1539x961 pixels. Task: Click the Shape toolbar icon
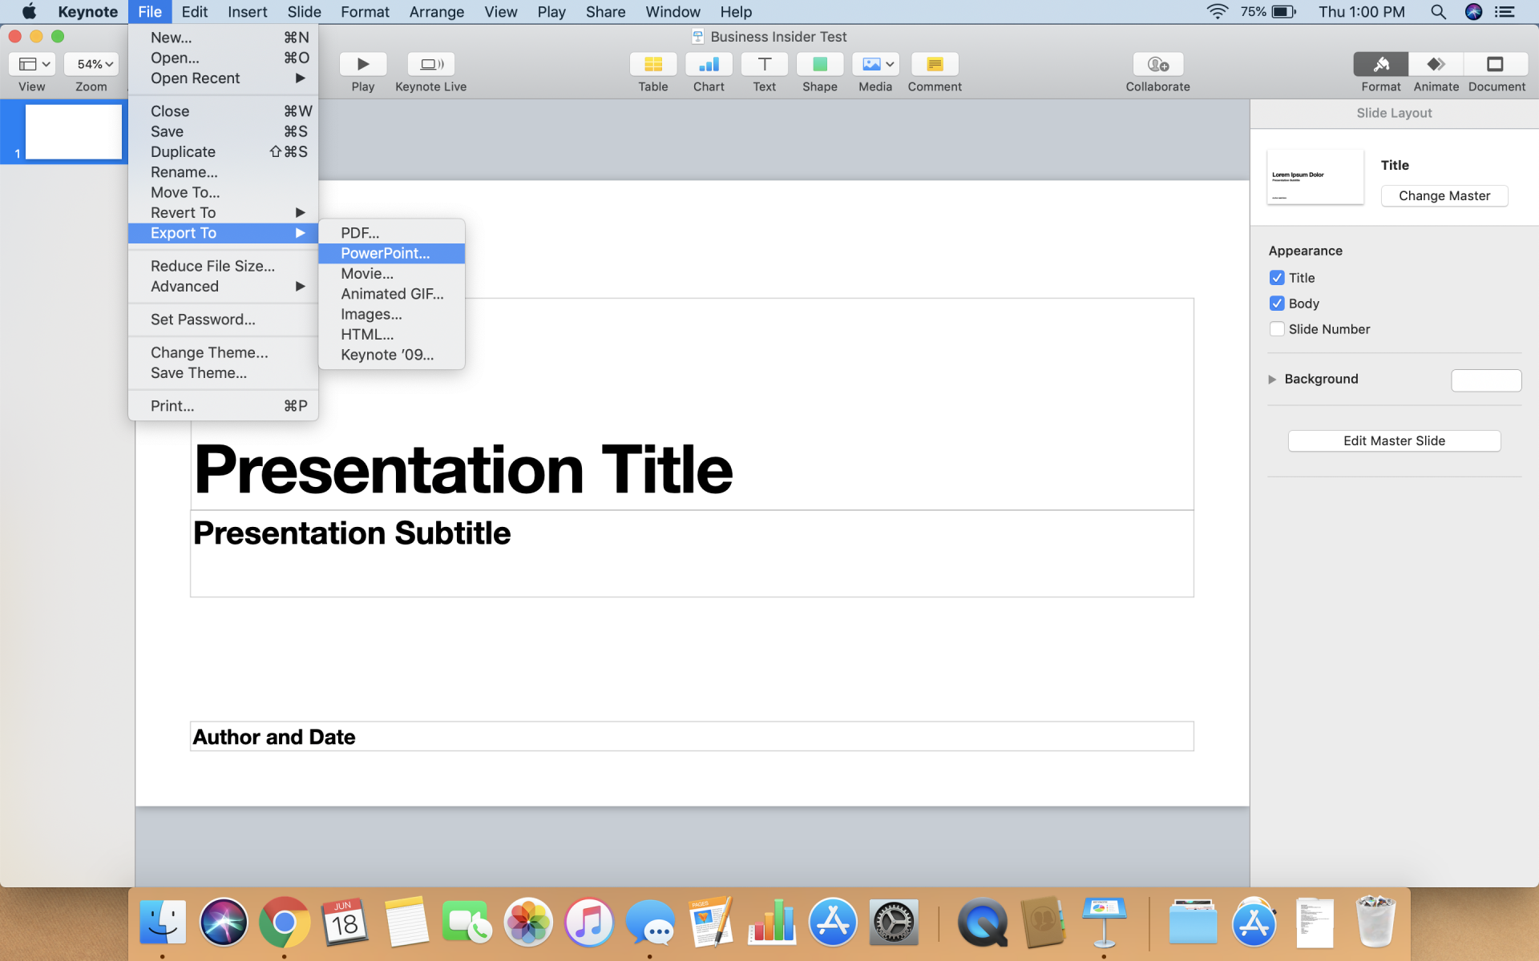click(819, 64)
